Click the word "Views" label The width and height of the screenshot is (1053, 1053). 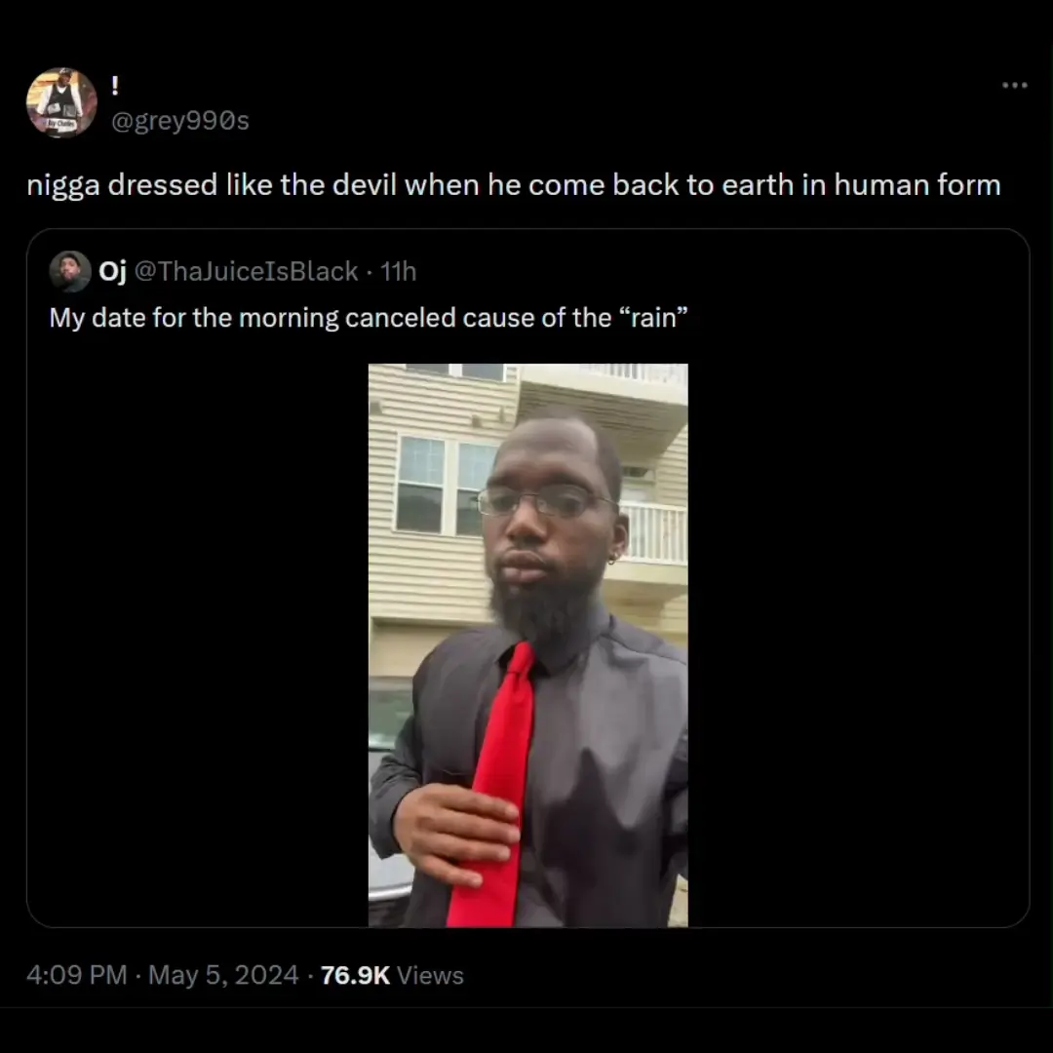click(x=431, y=975)
